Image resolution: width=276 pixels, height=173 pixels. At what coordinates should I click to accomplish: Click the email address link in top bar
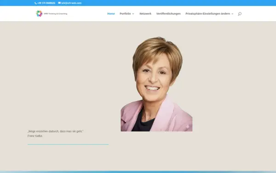pyautogui.click(x=71, y=3)
